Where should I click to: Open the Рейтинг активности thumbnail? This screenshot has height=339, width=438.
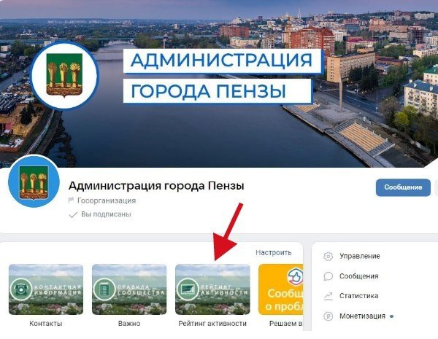(212, 289)
